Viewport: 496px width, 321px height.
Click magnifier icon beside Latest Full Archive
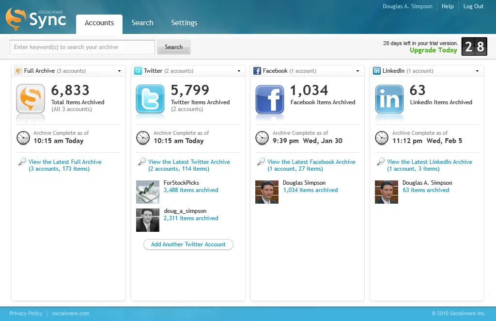pyautogui.click(x=22, y=161)
